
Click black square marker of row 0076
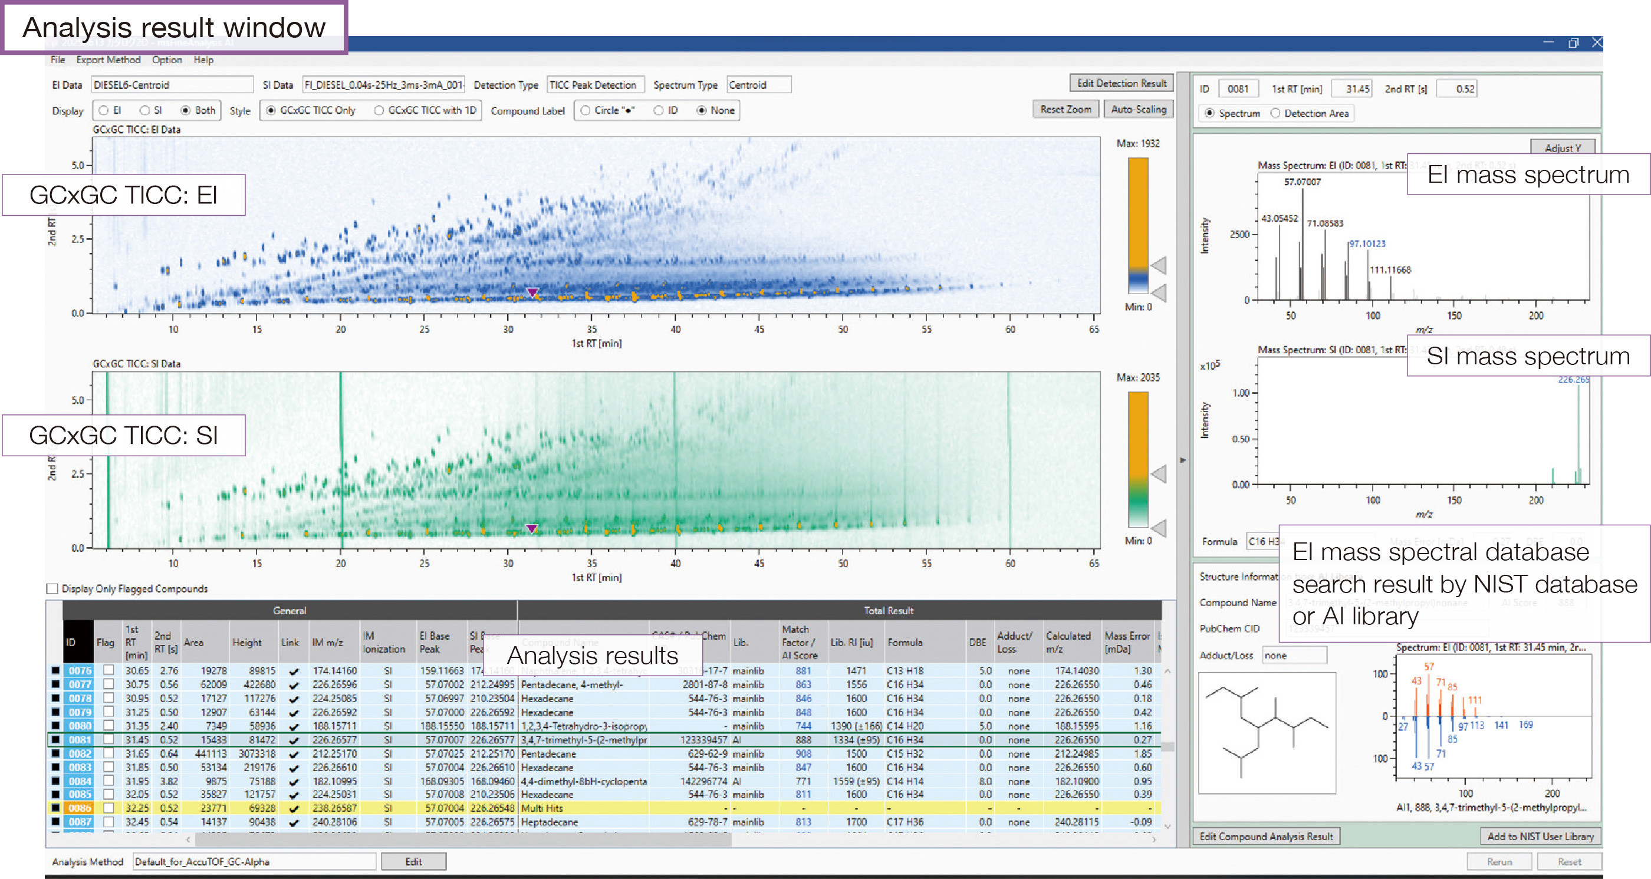click(56, 671)
